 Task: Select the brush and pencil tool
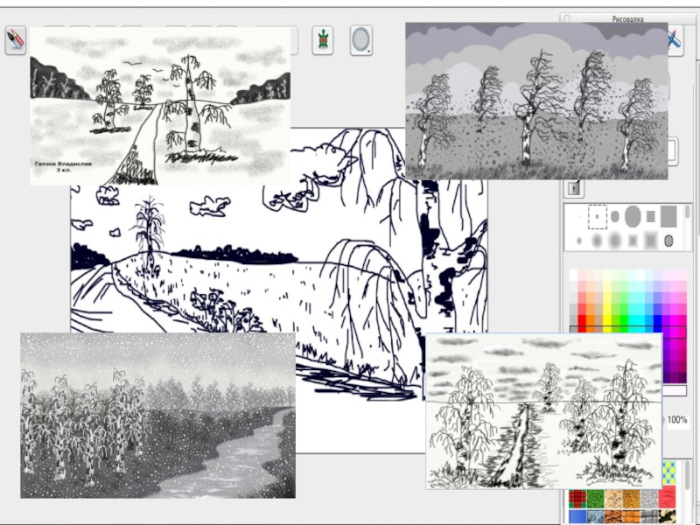coord(15,40)
